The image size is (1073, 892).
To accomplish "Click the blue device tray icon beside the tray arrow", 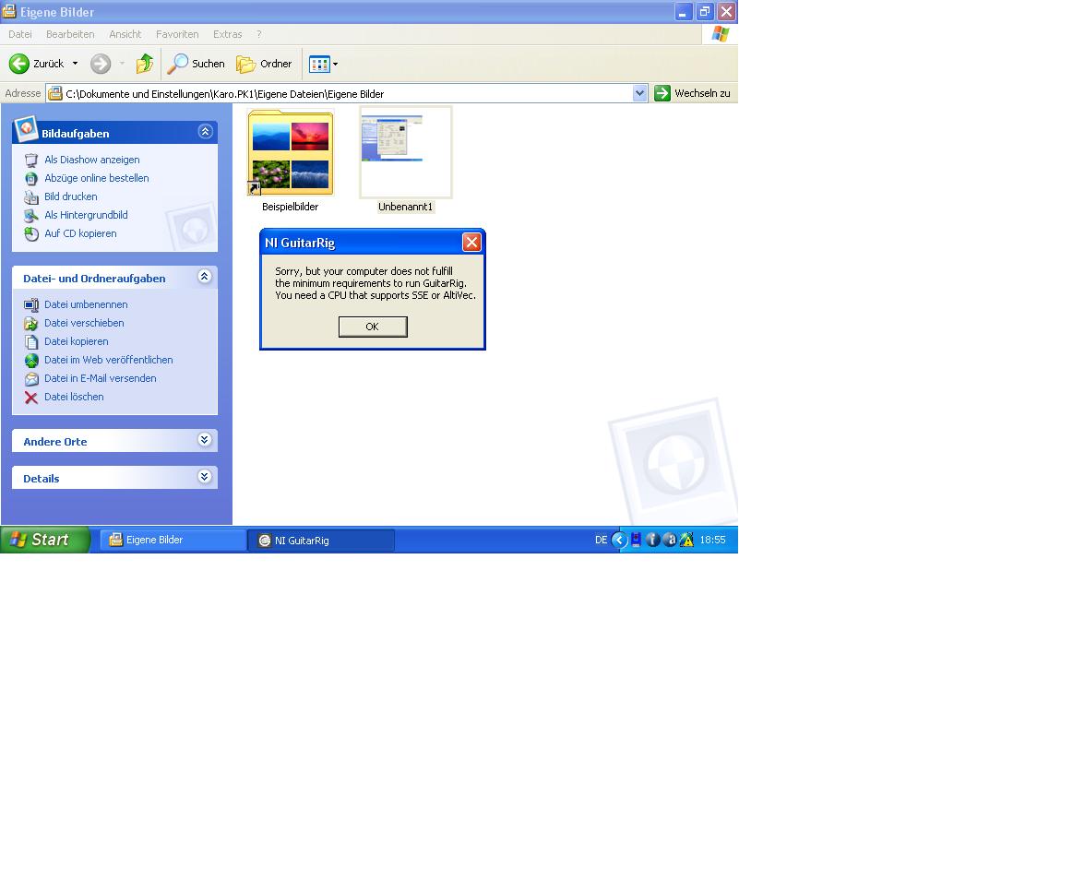I will 636,540.
